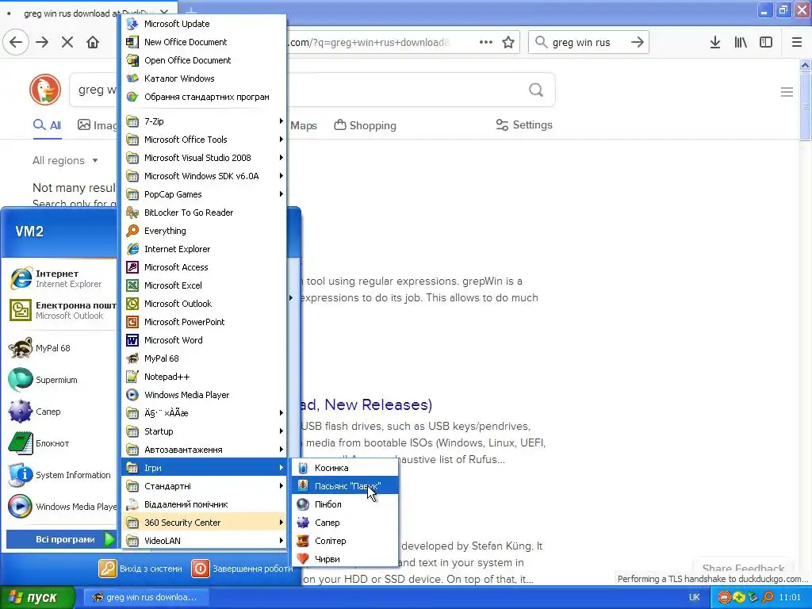Image resolution: width=812 pixels, height=609 pixels.
Task: Open Сапер in the left start menu column
Action: (61, 412)
